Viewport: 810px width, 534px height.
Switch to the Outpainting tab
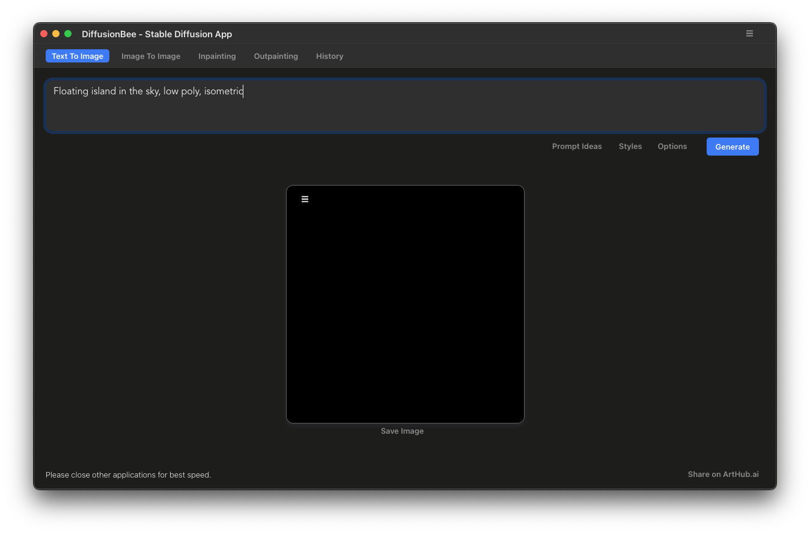(x=276, y=56)
